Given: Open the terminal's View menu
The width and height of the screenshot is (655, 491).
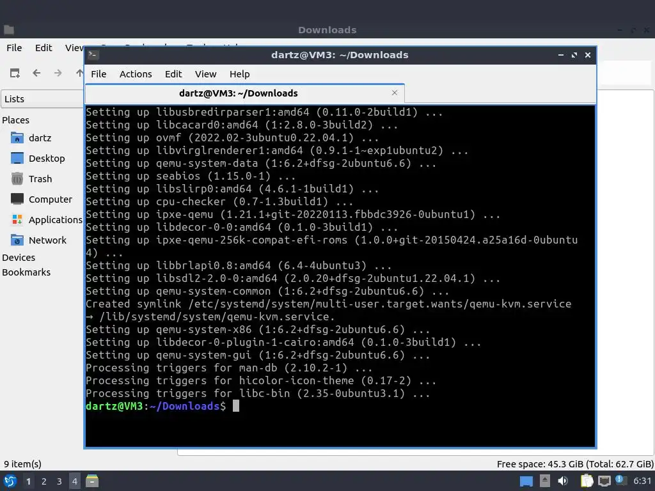Looking at the screenshot, I should coord(205,74).
